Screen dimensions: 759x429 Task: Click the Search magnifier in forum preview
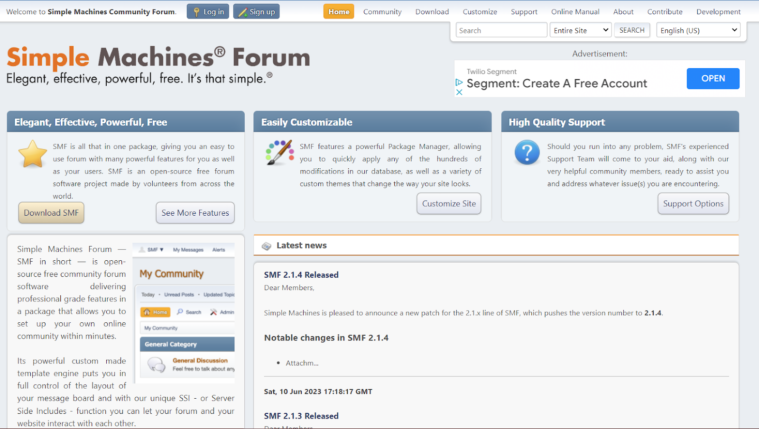pyautogui.click(x=179, y=312)
